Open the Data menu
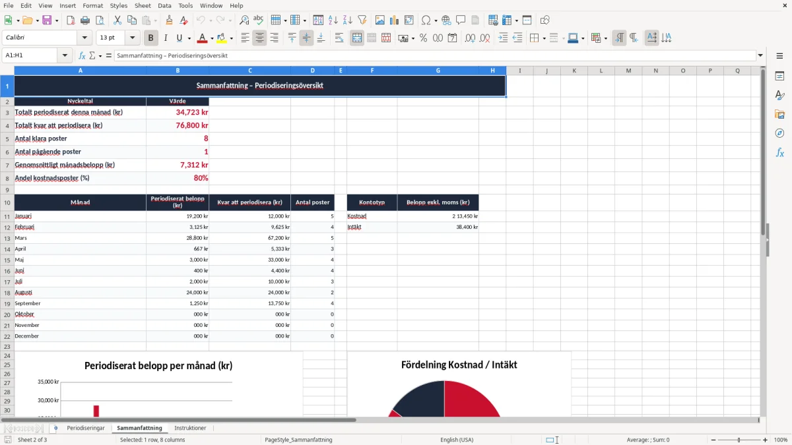Image resolution: width=792 pixels, height=445 pixels. point(164,5)
